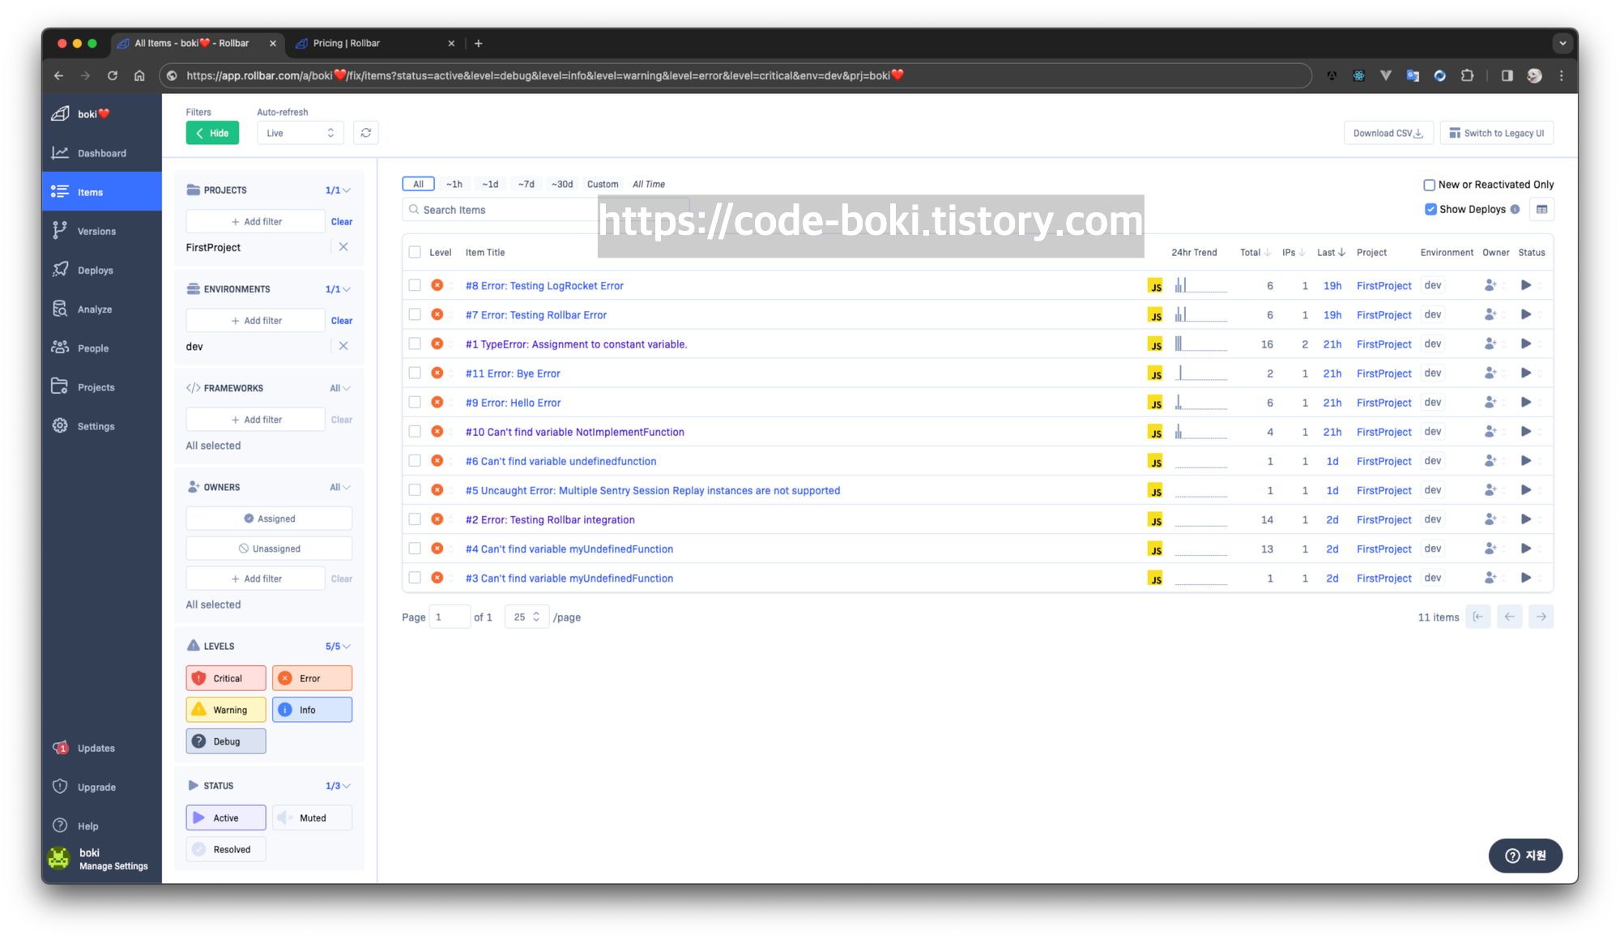
Task: Open the 25 per page dropdown
Action: (526, 617)
